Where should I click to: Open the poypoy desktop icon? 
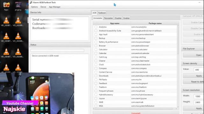pyautogui.click(x=18, y=6)
